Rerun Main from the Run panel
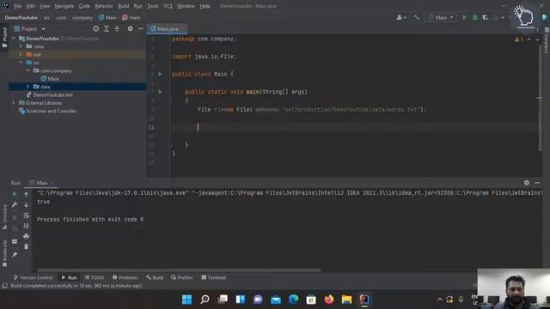The width and height of the screenshot is (550, 309). click(x=15, y=194)
